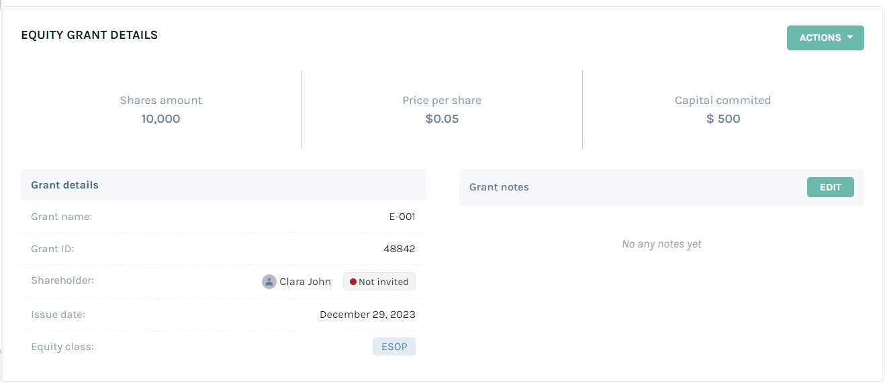Select the ESOP equity class tag

point(394,347)
